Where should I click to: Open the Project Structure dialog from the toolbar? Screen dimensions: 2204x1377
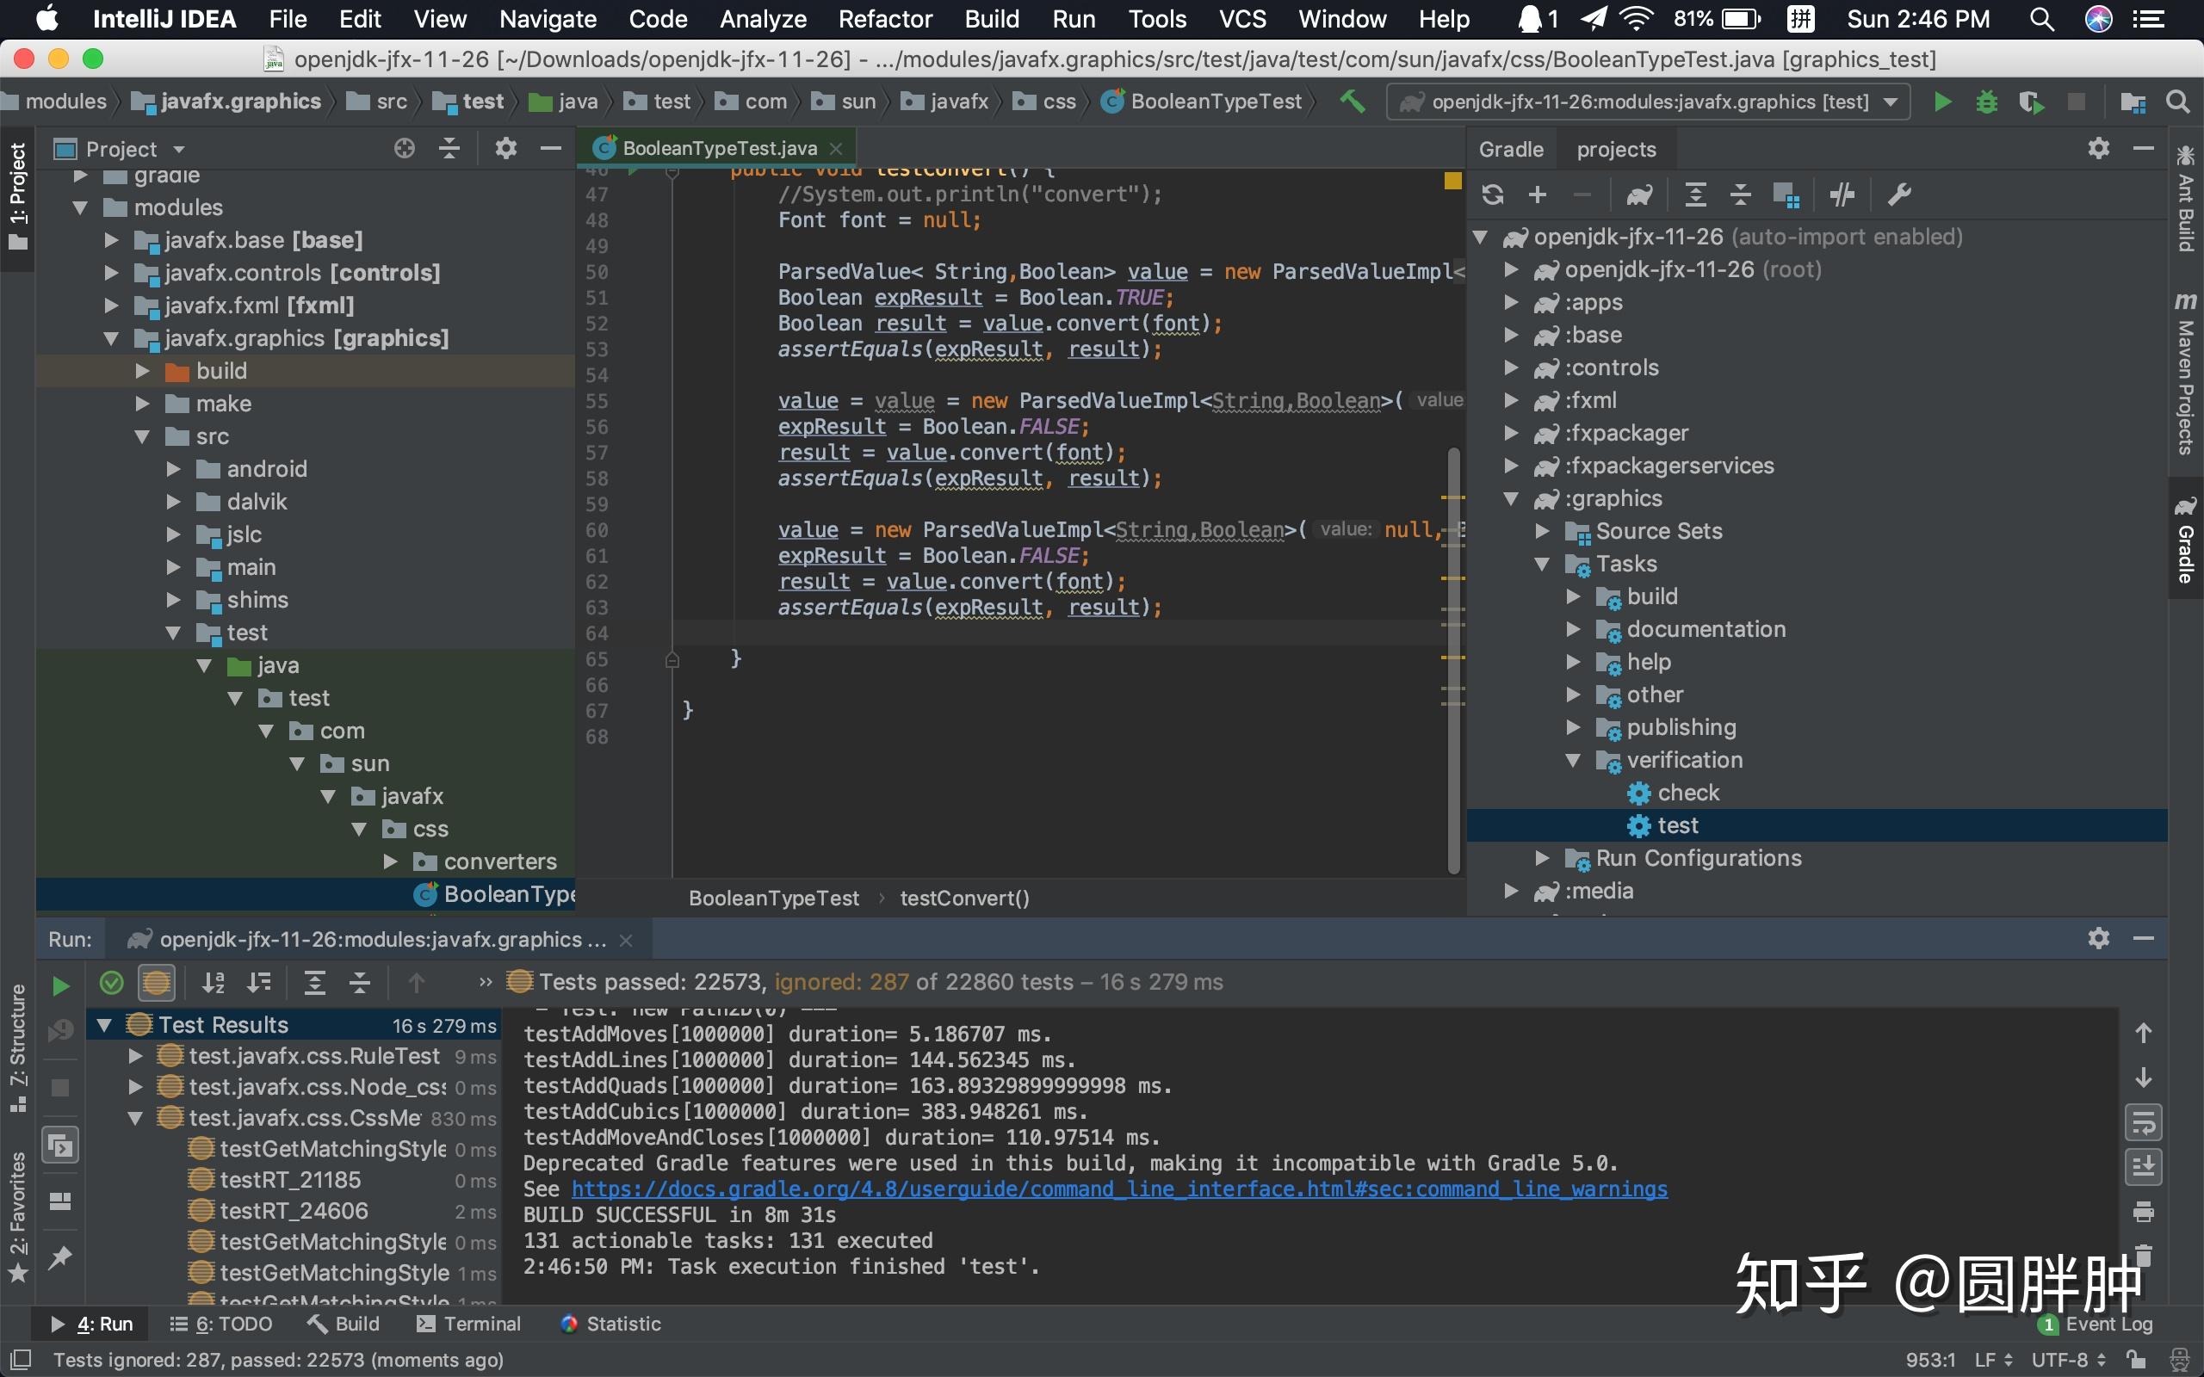pyautogui.click(x=2133, y=102)
